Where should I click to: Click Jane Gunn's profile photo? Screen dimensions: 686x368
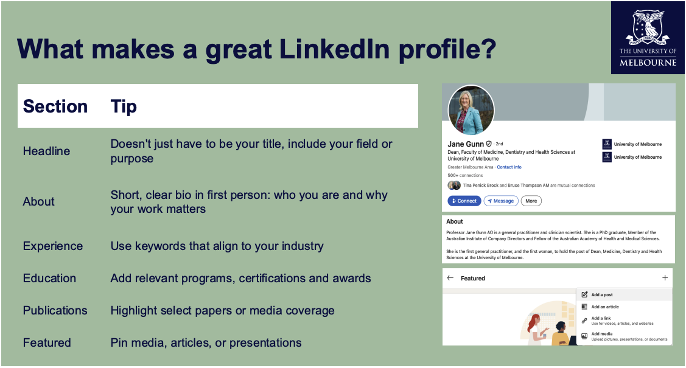point(471,110)
